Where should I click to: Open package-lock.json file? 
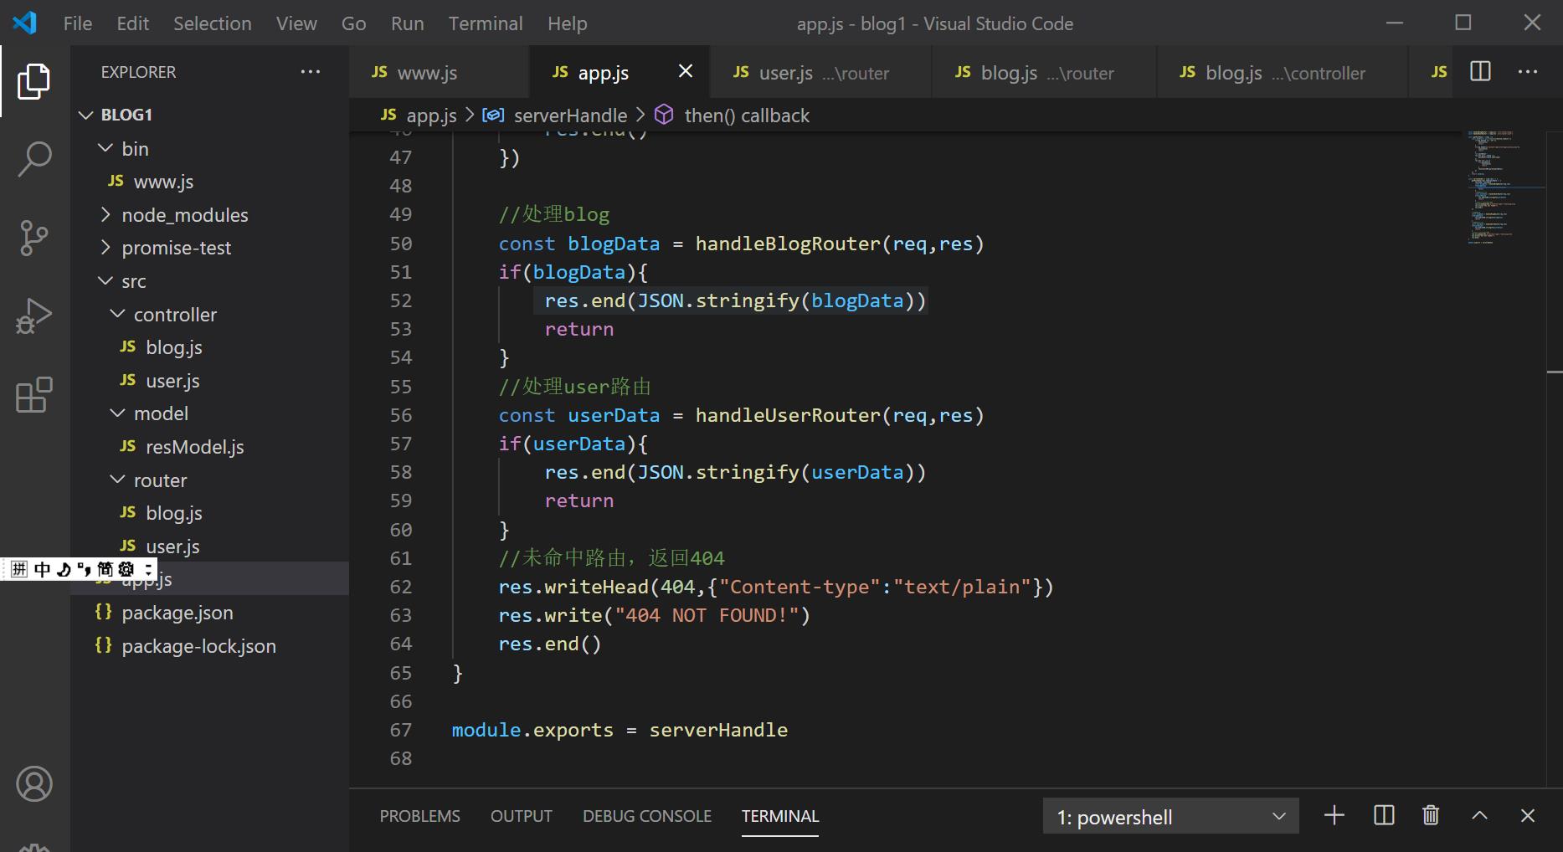click(x=209, y=646)
